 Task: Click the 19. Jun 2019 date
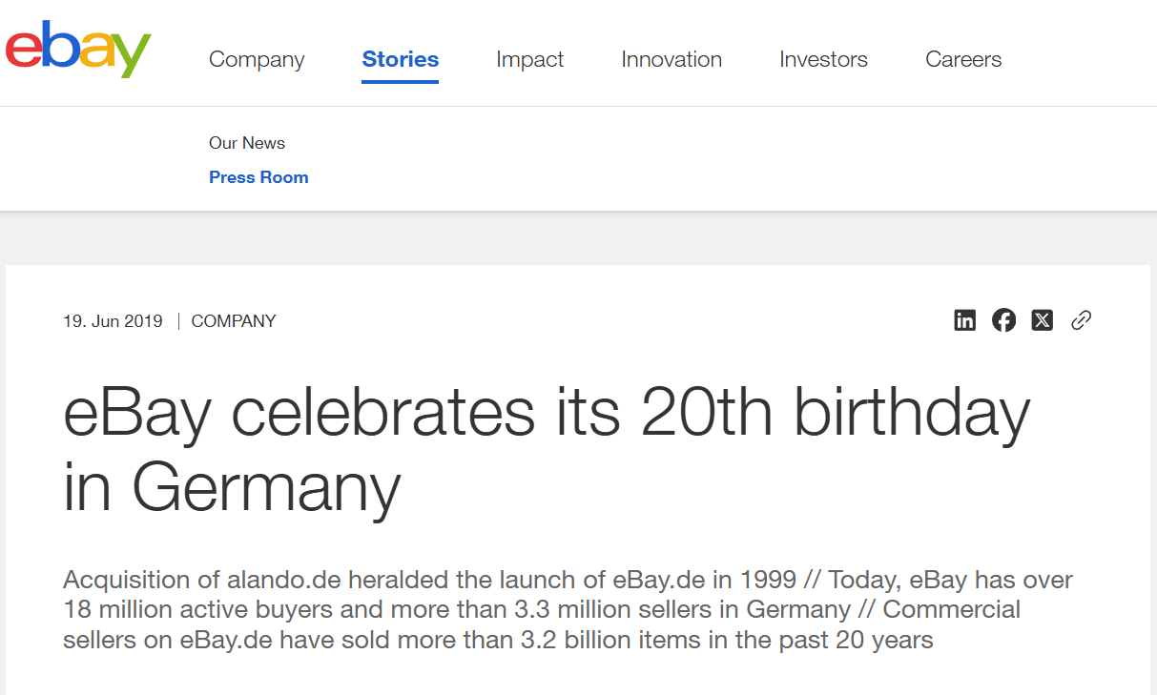113,321
